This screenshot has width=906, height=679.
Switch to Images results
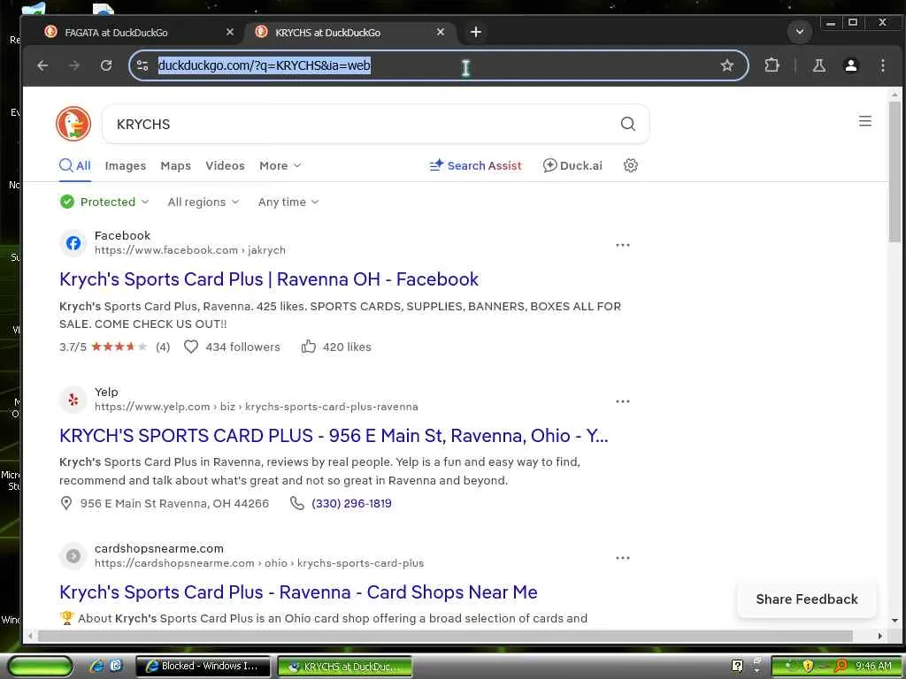click(x=126, y=165)
